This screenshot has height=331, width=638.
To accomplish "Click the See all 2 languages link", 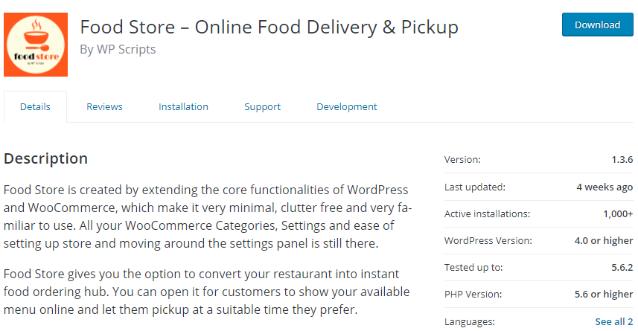I will 613,321.
